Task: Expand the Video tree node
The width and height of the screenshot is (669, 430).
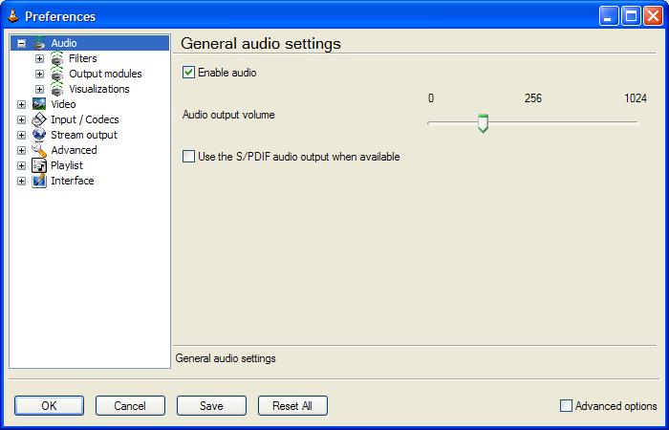Action: [21, 104]
